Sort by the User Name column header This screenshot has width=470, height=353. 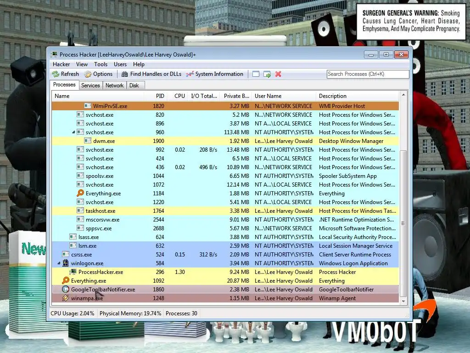pyautogui.click(x=284, y=96)
